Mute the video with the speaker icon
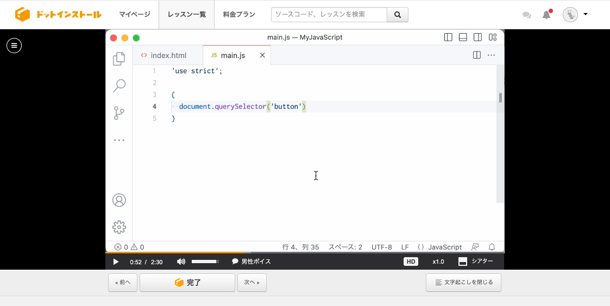610x306 pixels. [x=181, y=262]
